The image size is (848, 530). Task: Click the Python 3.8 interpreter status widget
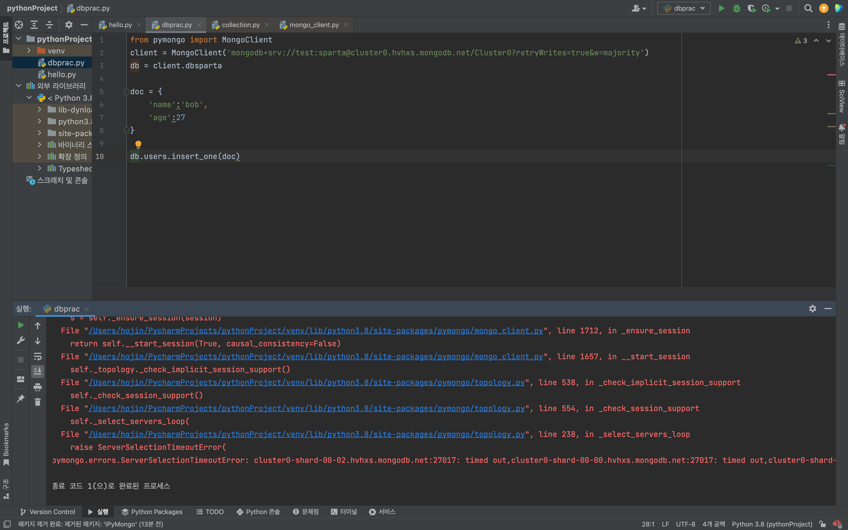pyautogui.click(x=772, y=524)
